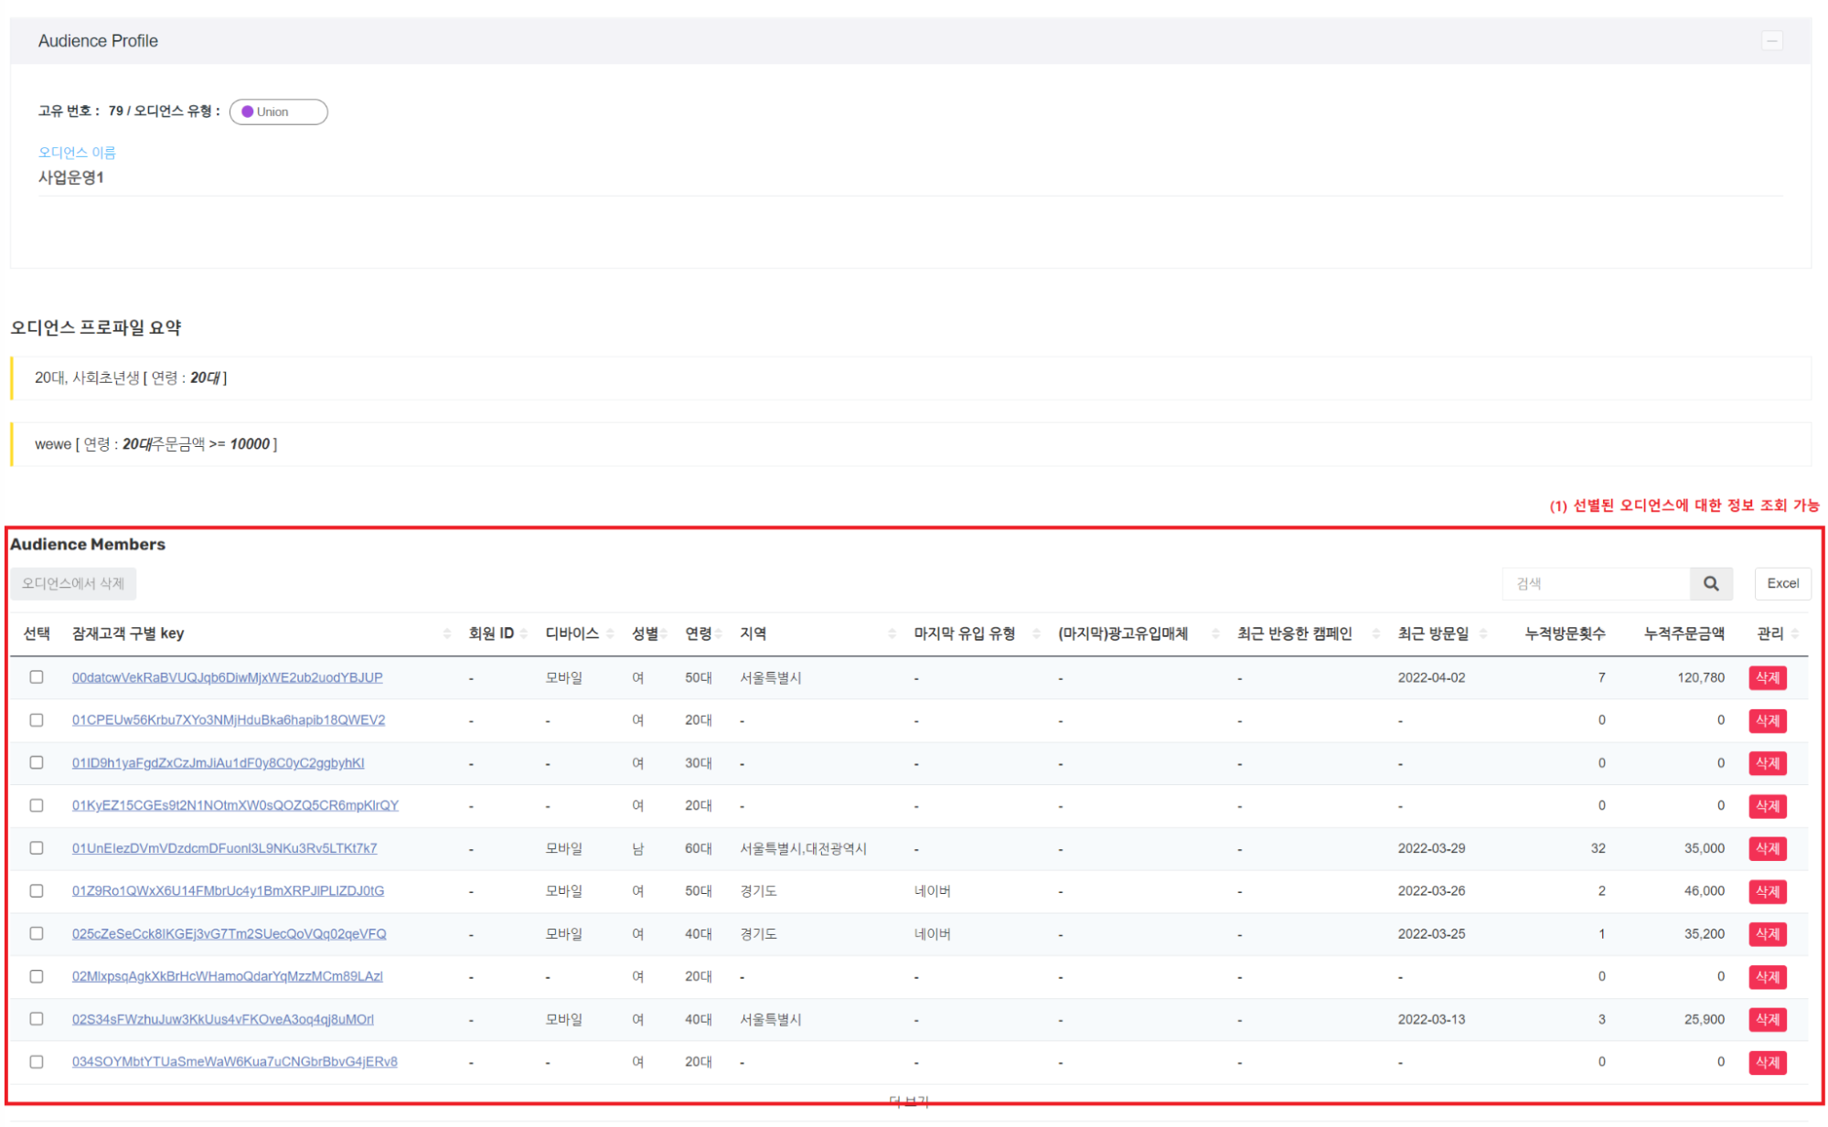Sort by 잠재고객 구별 key column arrows
Viewport: 1828px width, 1127px height.
click(446, 633)
